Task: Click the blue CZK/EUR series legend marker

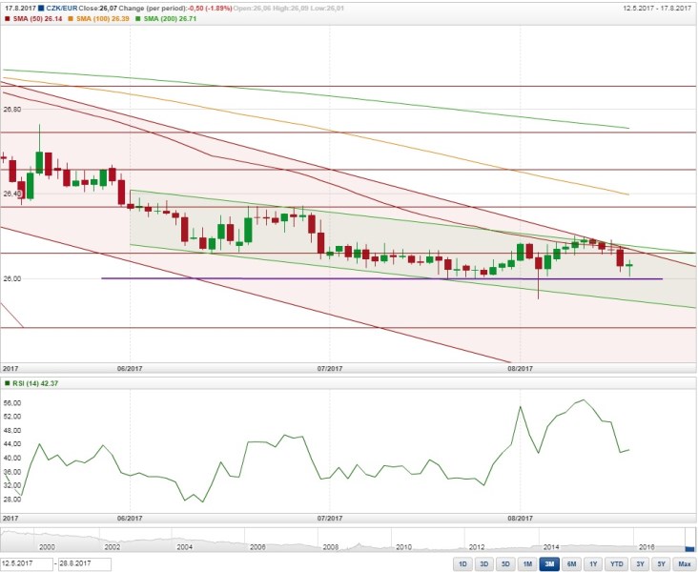Action: pos(41,10)
